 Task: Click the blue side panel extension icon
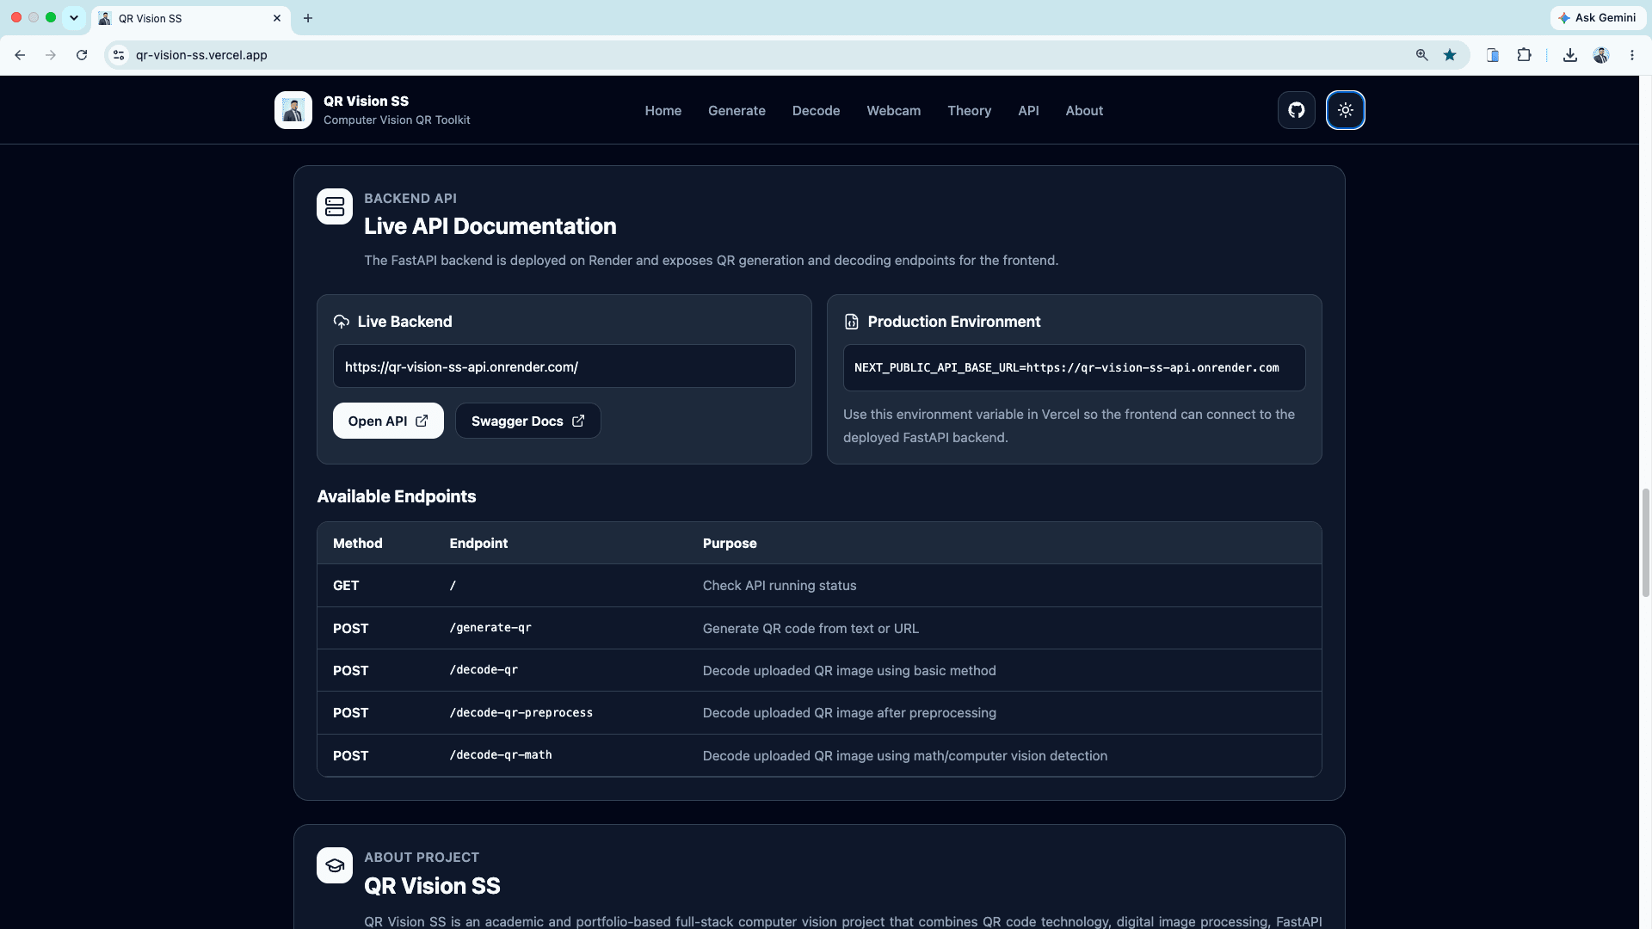[x=1493, y=55]
